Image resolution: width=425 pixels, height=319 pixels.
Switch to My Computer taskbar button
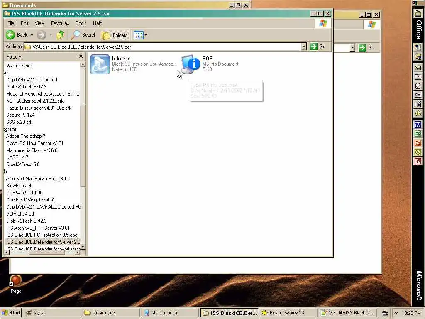(170, 312)
